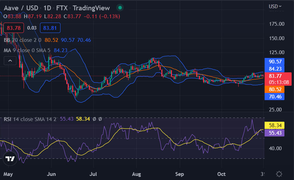294x180 pixels.
Task: Click the TradingView logo icon
Action: point(10,159)
